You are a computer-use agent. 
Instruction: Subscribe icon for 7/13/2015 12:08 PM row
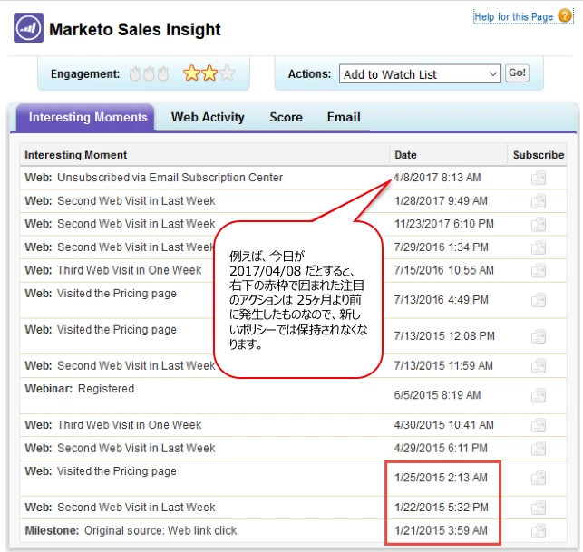tap(539, 336)
